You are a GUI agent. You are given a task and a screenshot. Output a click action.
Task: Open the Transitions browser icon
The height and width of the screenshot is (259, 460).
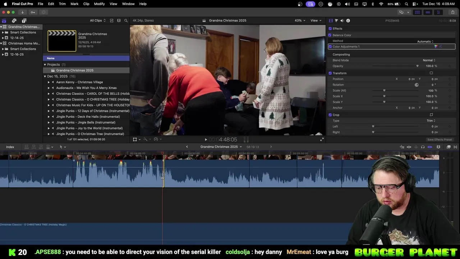point(455,147)
